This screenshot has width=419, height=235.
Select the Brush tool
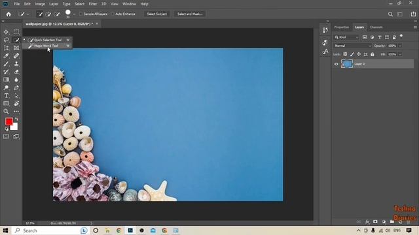(x=6, y=64)
